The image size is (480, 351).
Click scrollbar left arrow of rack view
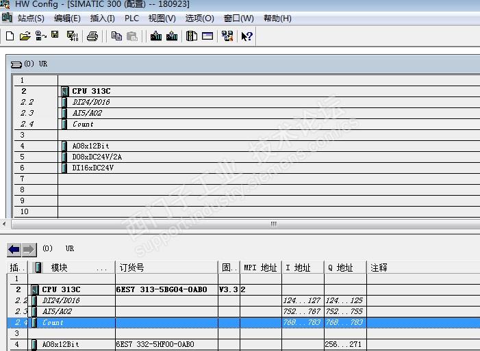pos(4,224)
